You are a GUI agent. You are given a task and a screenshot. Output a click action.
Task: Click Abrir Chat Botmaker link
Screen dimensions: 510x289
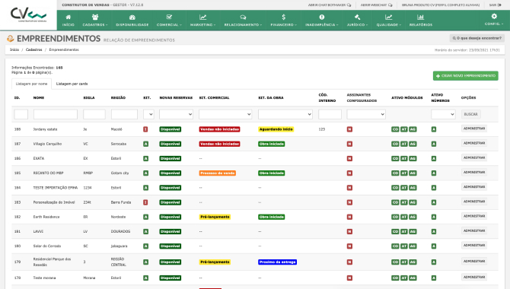[330, 5]
